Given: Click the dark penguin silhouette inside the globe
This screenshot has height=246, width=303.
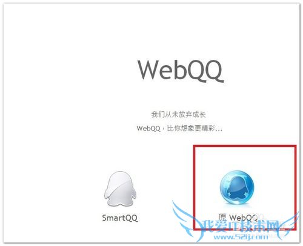Looking at the screenshot, I should click(236, 187).
